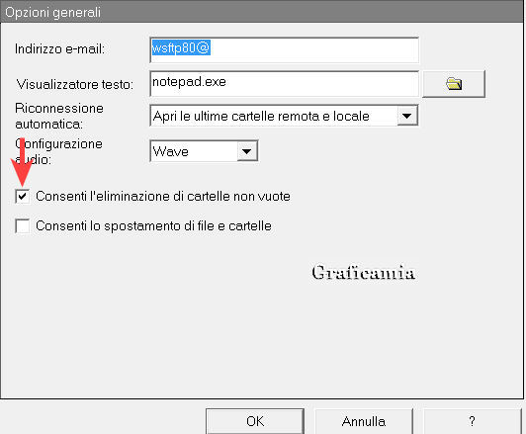Viewport: 526px width, 434px height.
Task: Focus the Indirizzo e-mail input field
Action: tap(284, 50)
